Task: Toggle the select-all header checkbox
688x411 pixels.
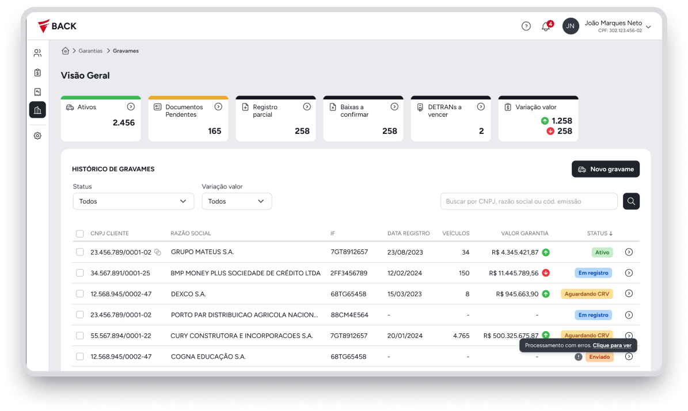Action: click(x=80, y=233)
